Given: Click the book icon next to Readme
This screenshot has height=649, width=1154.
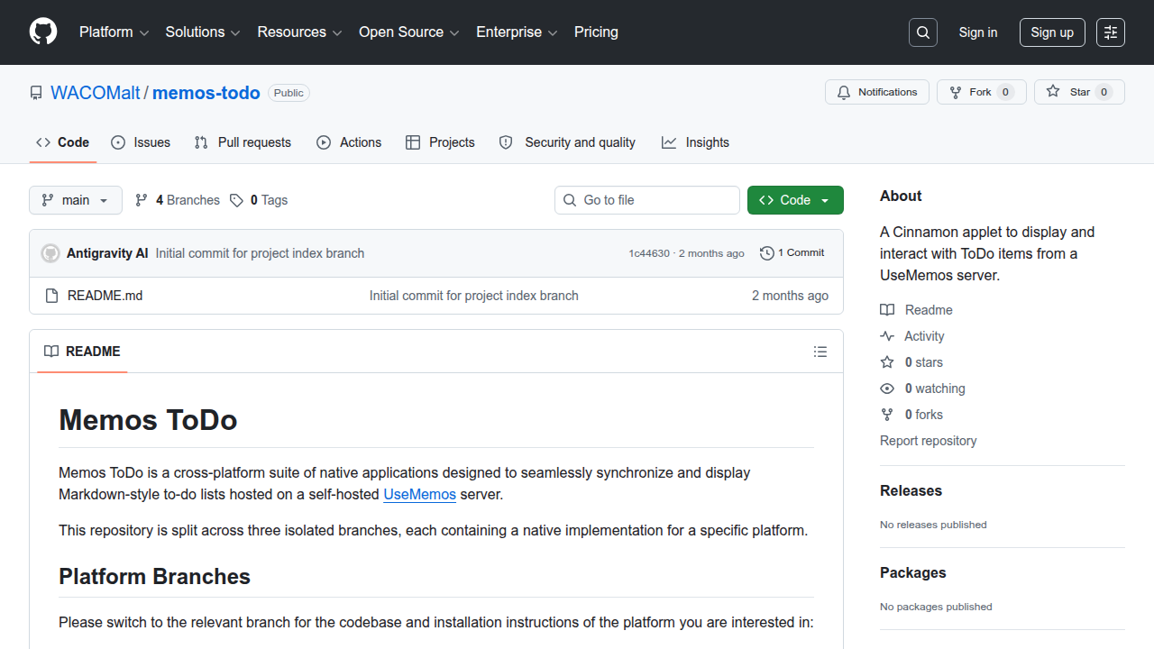Looking at the screenshot, I should coord(887,310).
